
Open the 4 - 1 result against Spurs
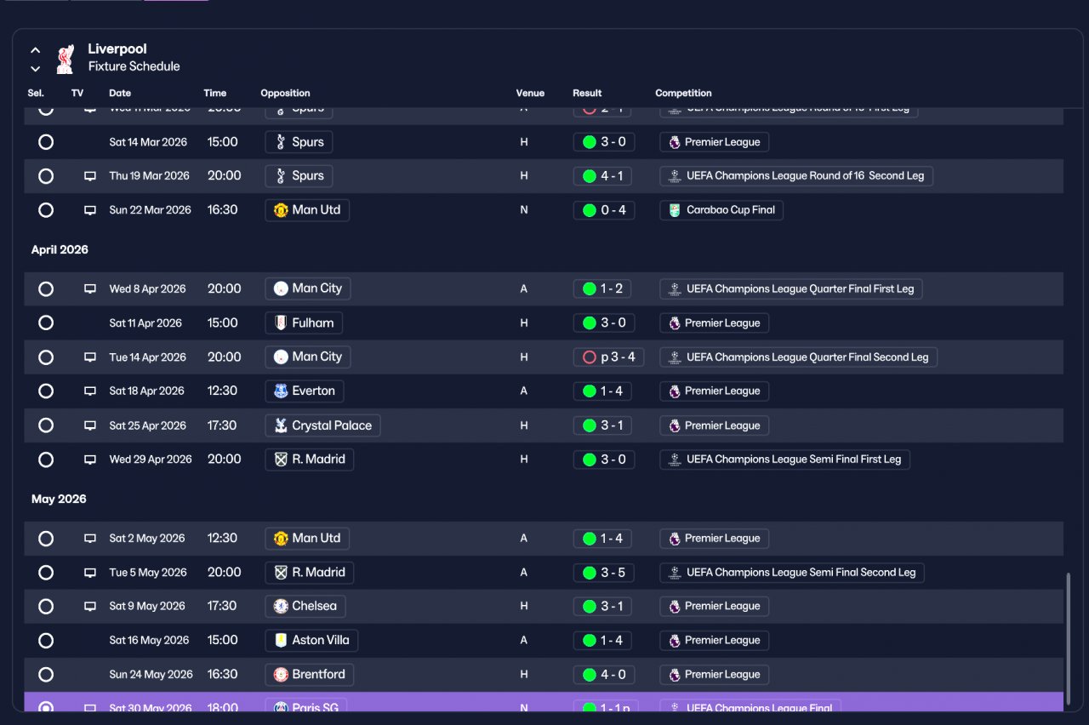tap(603, 176)
